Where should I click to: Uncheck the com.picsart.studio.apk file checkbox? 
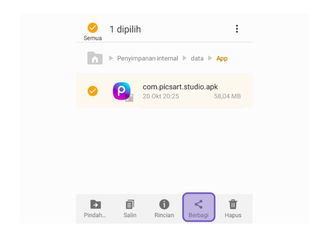[x=92, y=91]
